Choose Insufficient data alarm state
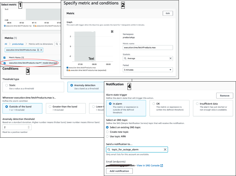Screen dimensions: 236x176 coord(197,104)
